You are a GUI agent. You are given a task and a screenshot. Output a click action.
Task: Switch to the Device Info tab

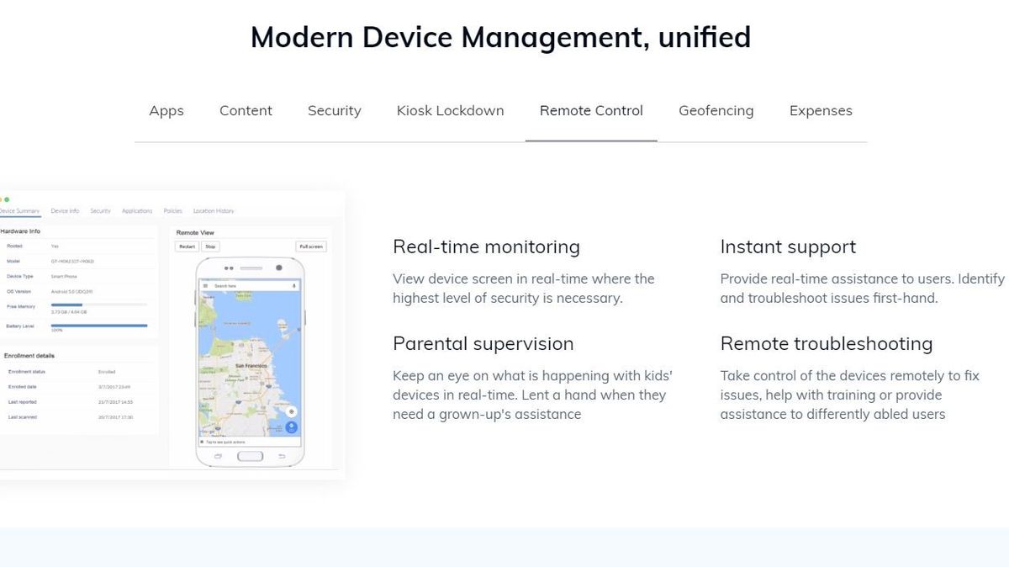65,211
